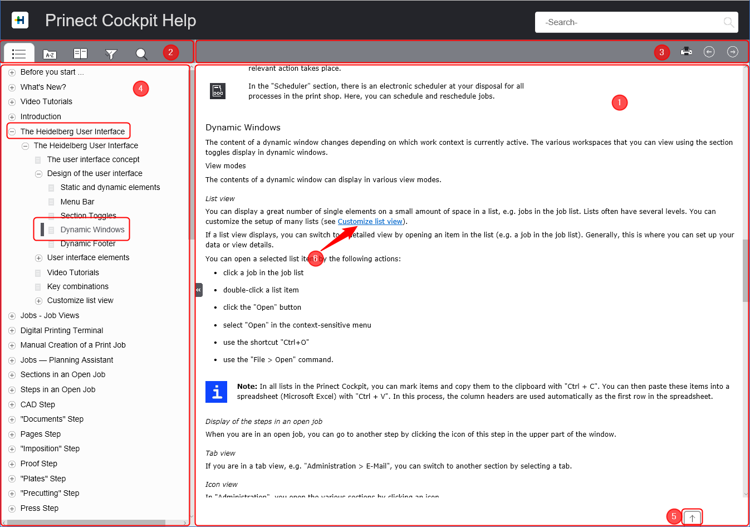Open the glossary book tab

pos(80,53)
